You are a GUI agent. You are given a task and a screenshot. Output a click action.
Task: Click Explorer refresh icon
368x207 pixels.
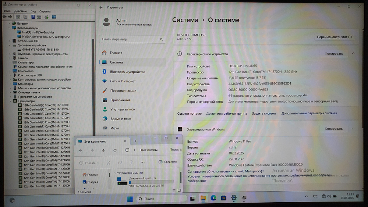click(115, 150)
